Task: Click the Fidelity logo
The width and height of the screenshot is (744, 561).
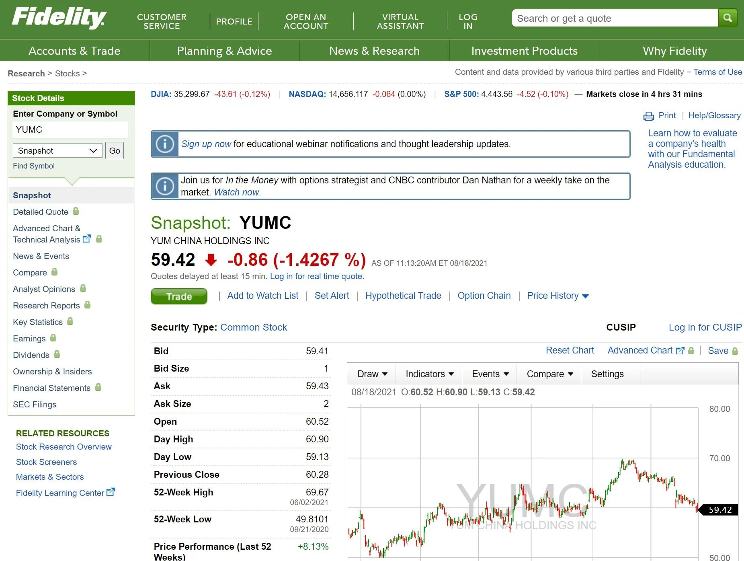Action: (x=59, y=18)
